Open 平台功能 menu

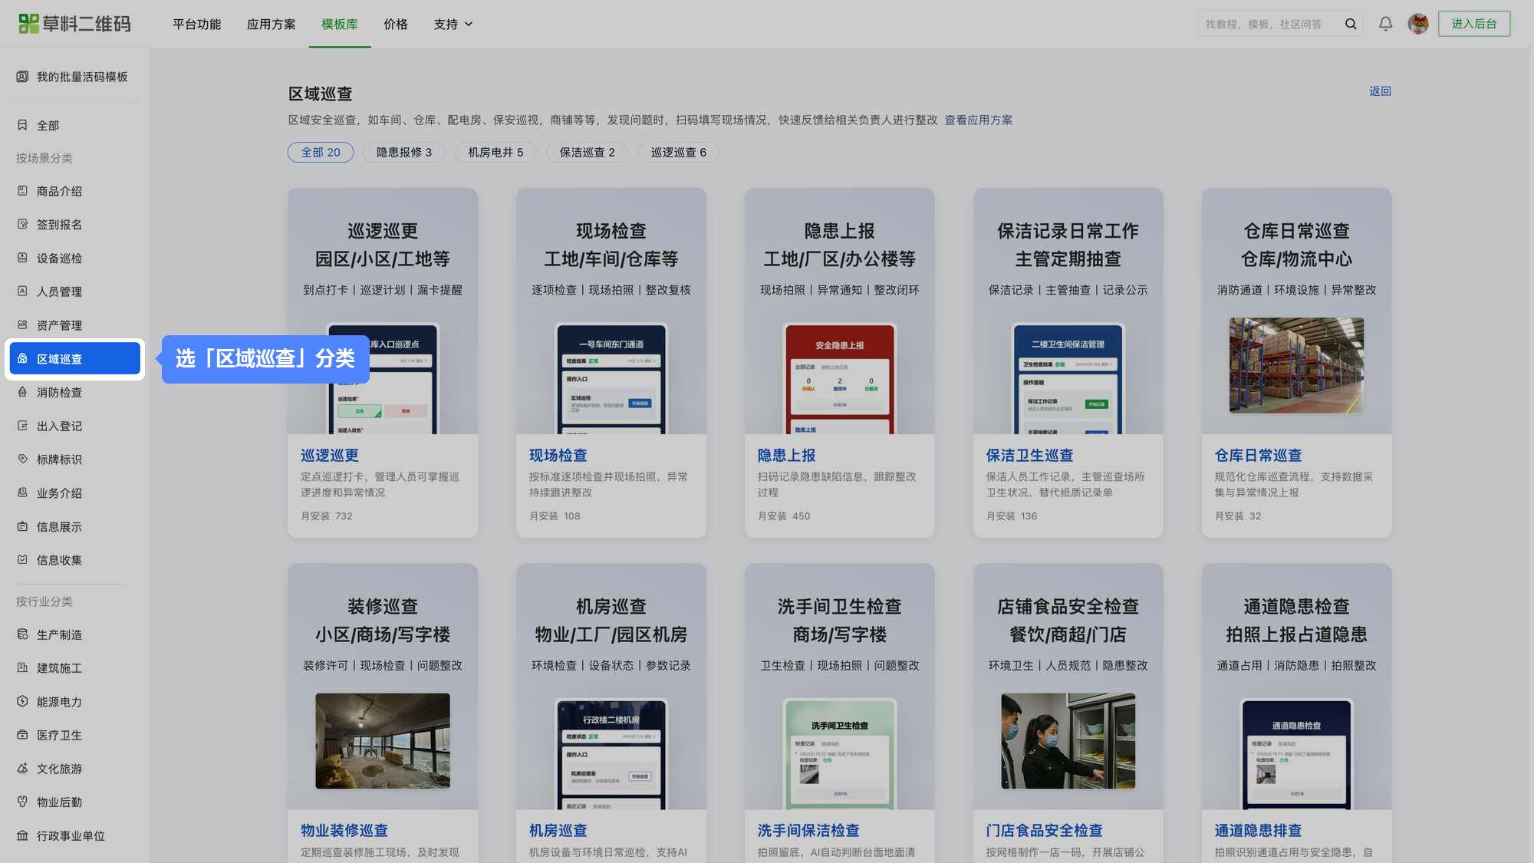[x=196, y=24]
